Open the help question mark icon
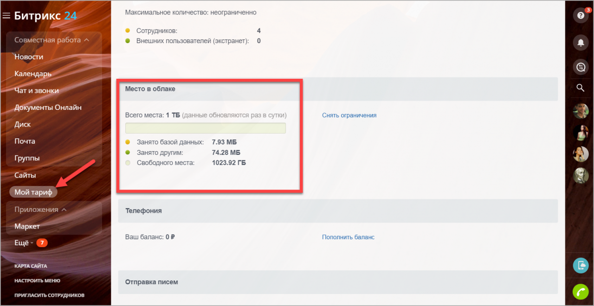The width and height of the screenshot is (594, 306). 580,15
